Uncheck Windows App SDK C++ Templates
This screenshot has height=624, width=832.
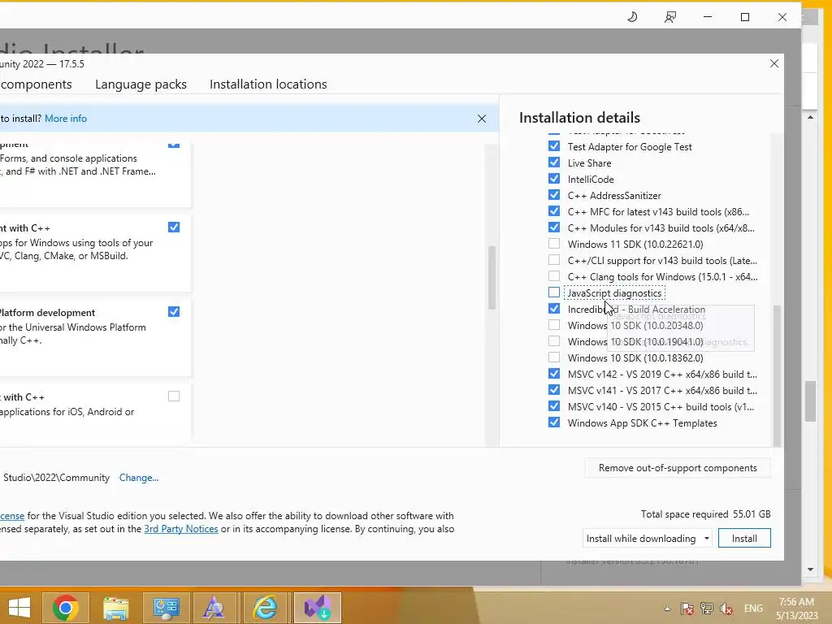[x=554, y=422]
